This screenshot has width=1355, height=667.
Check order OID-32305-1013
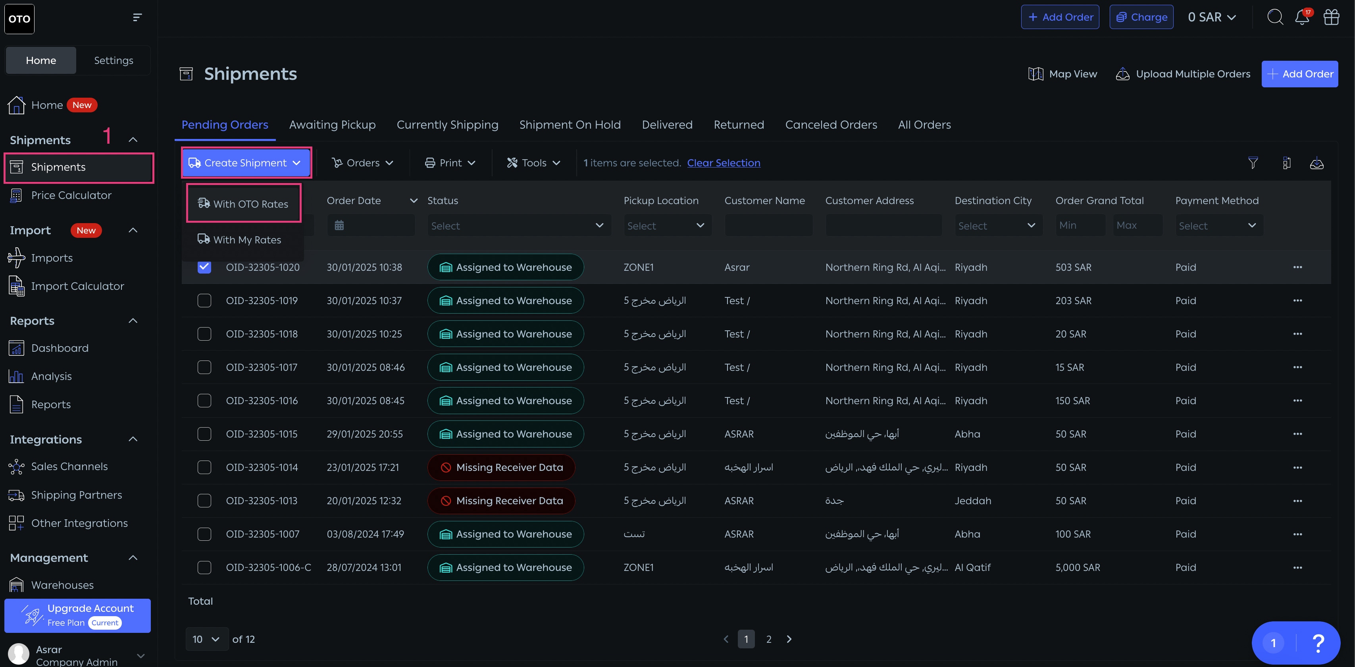tap(204, 500)
